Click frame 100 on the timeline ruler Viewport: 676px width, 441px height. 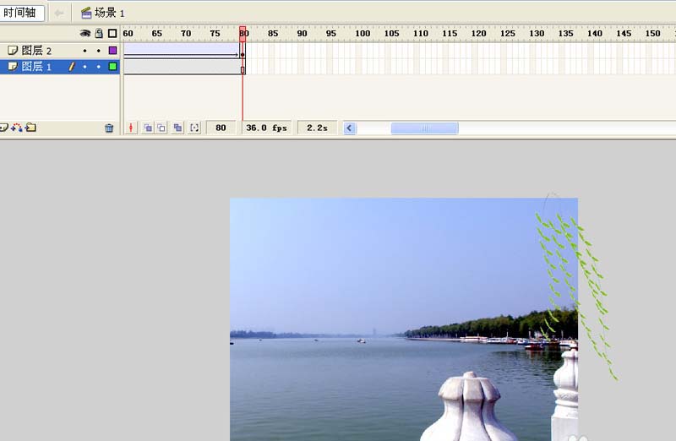tap(363, 33)
